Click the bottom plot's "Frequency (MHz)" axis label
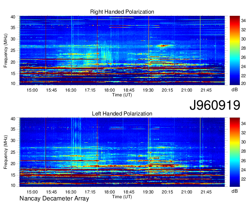This screenshot has height=203, width=250. 6,152
